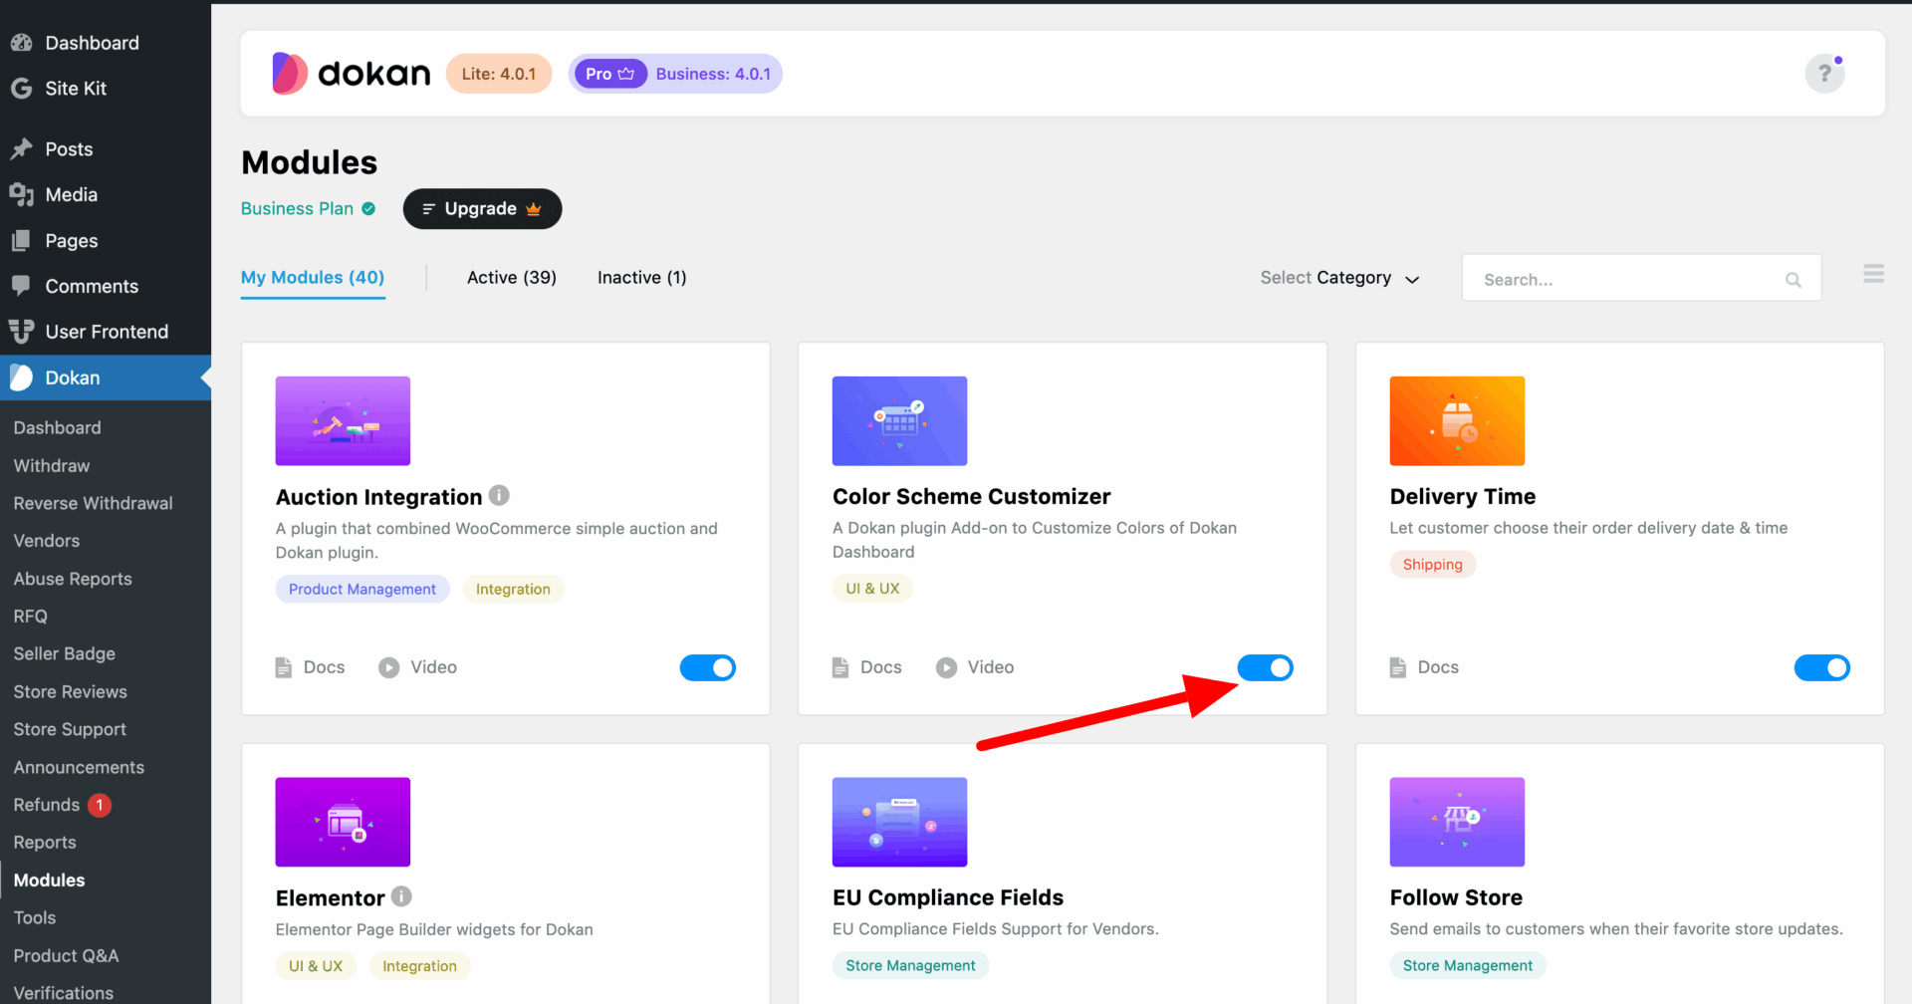Open the Delivery Time module thumbnail
This screenshot has width=1912, height=1004.
[1457, 420]
